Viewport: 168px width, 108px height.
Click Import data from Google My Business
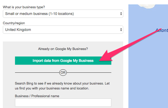tap(63, 61)
